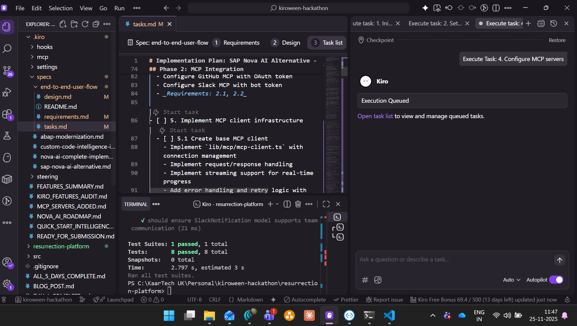Screen dimensions: 577x326
Task: Open File Explorer from Windows taskbar
Action: pos(209,316)
